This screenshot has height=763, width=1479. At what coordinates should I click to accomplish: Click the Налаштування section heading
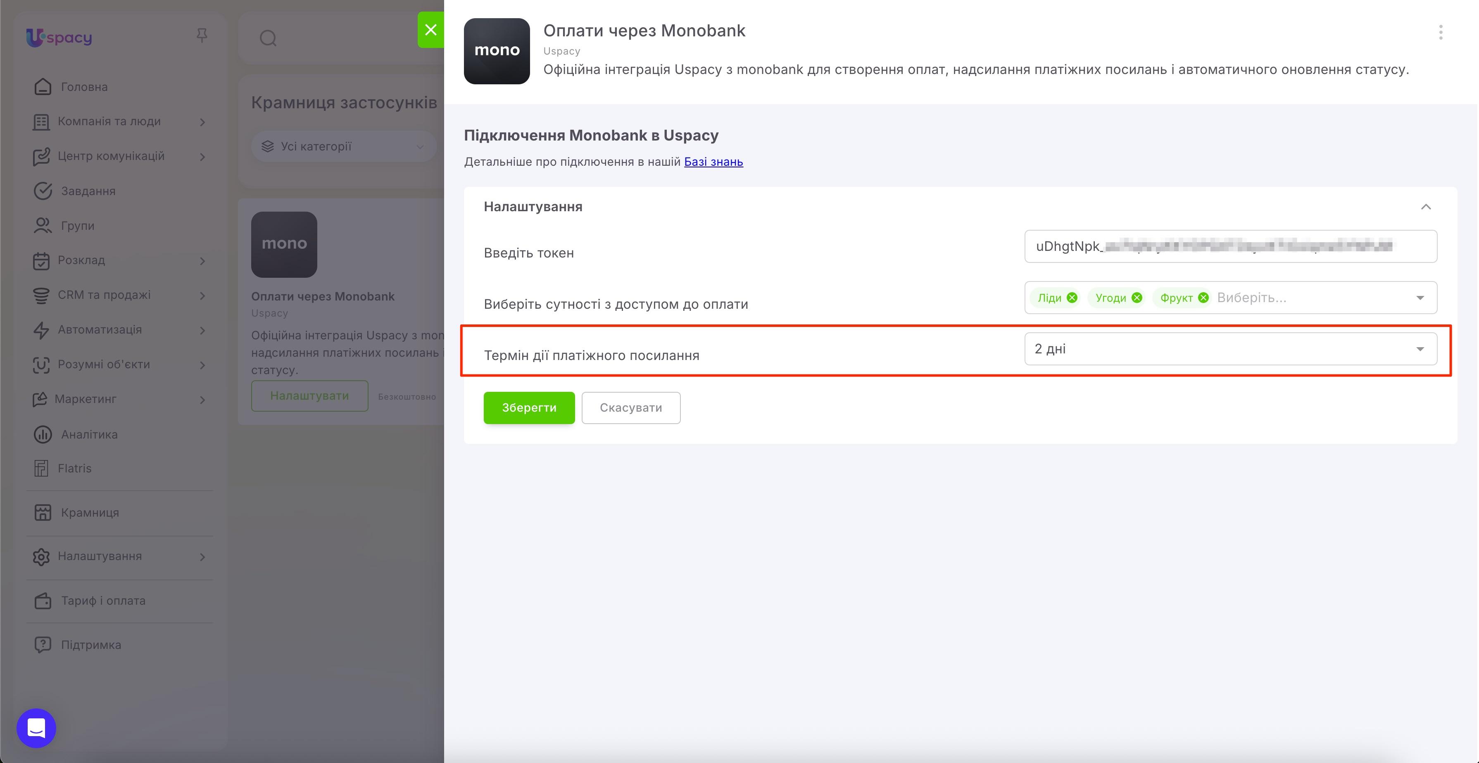click(533, 207)
